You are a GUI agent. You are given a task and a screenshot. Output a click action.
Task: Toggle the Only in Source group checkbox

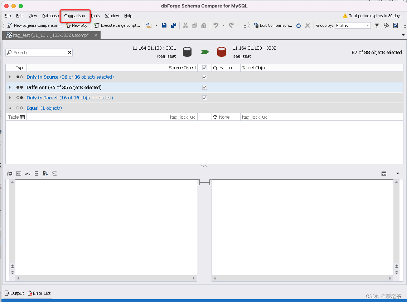pyautogui.click(x=204, y=77)
